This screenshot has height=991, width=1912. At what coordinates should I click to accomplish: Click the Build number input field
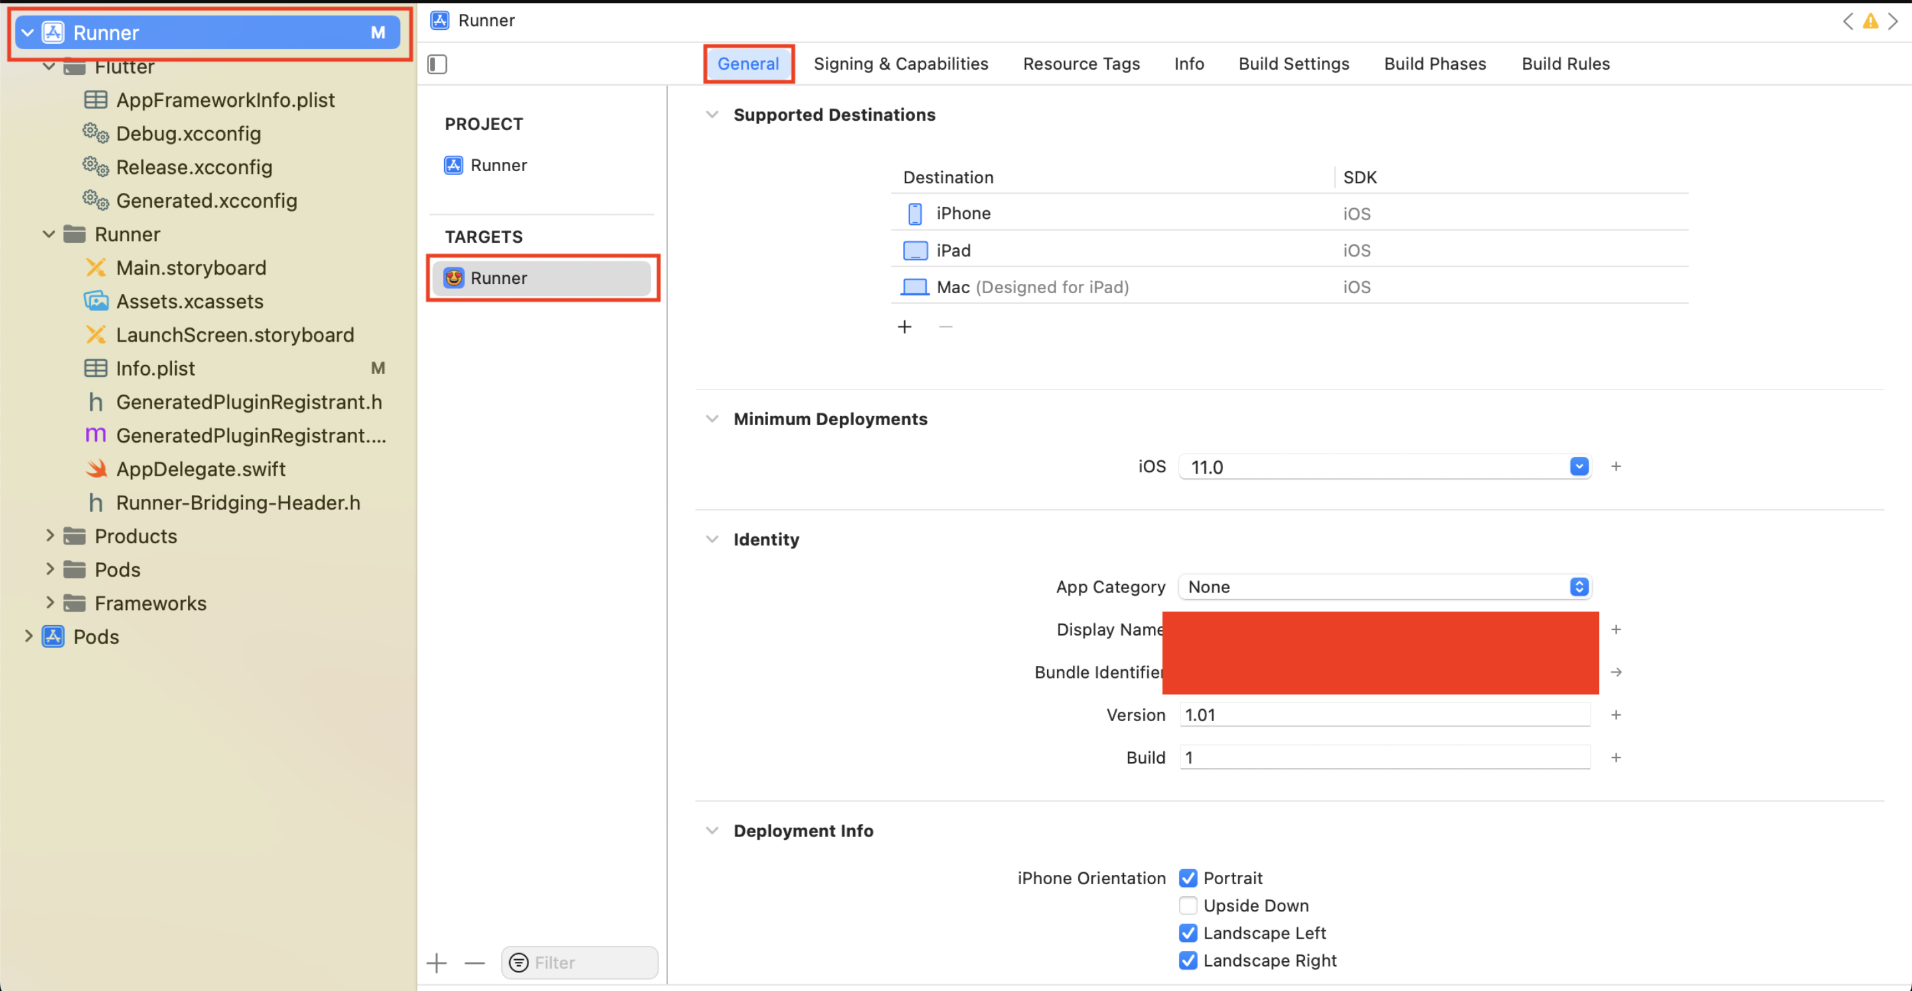[1384, 758]
